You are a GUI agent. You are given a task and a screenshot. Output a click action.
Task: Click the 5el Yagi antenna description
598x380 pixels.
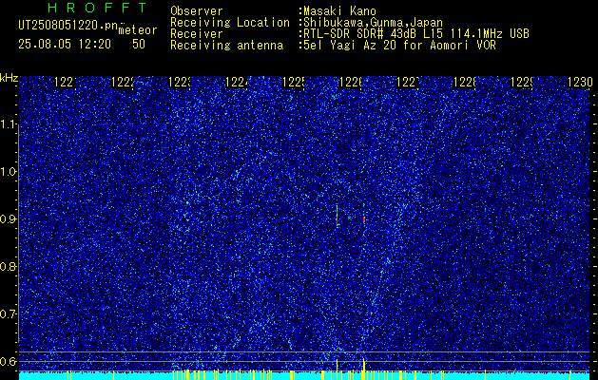click(x=399, y=46)
